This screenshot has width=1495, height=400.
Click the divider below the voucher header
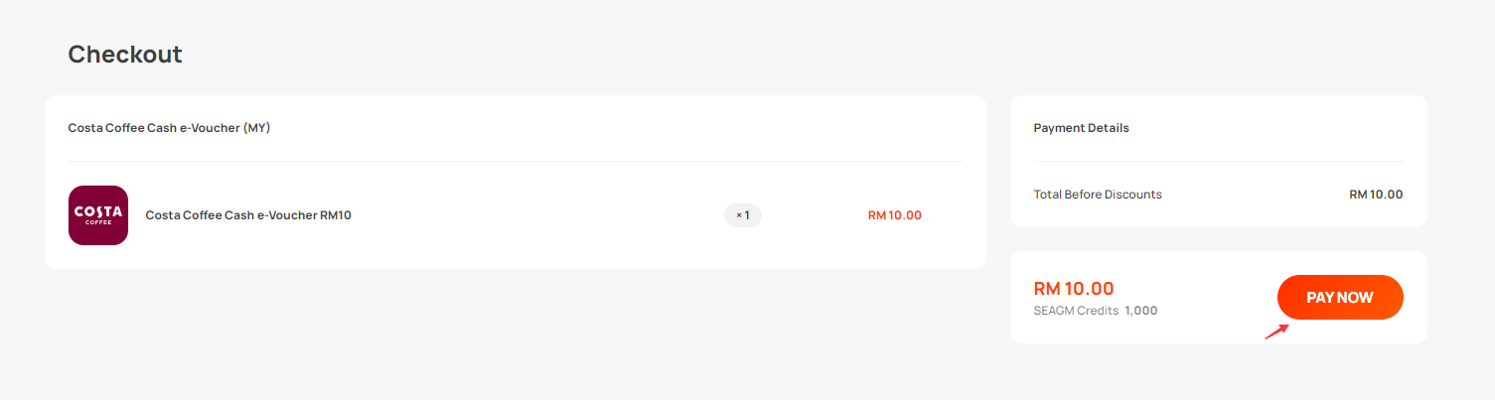(515, 161)
